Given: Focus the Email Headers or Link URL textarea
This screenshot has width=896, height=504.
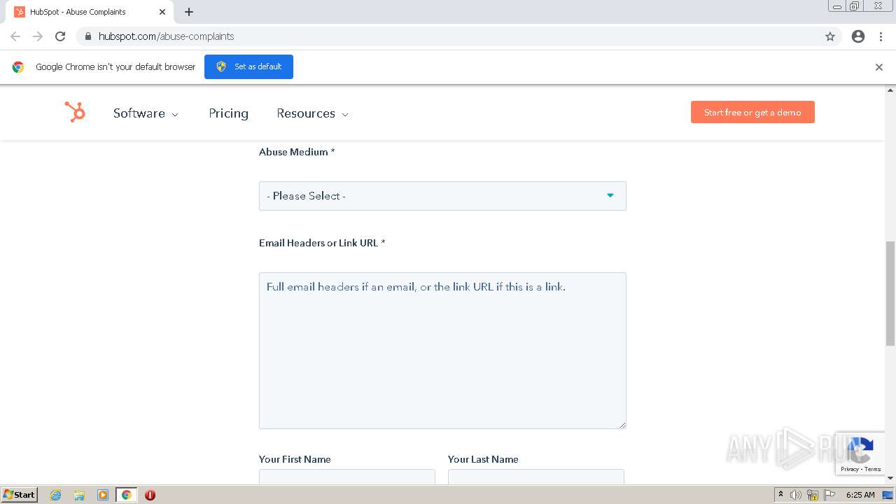Looking at the screenshot, I should coord(442,351).
